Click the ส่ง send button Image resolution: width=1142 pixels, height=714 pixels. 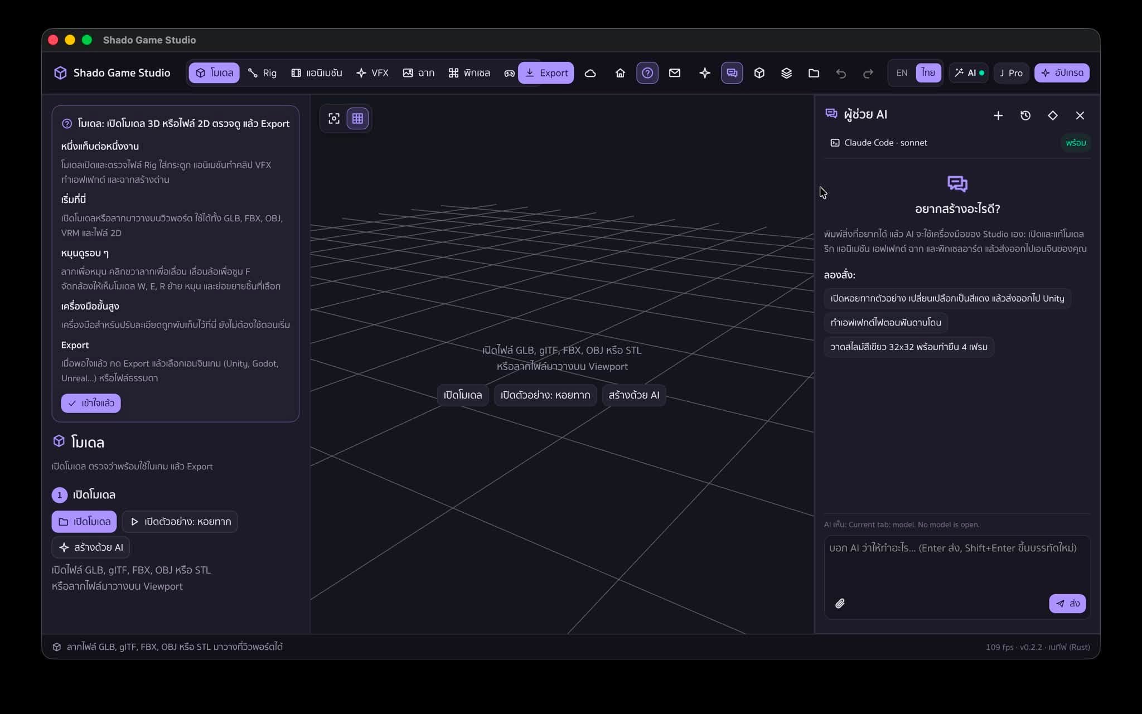click(x=1067, y=604)
